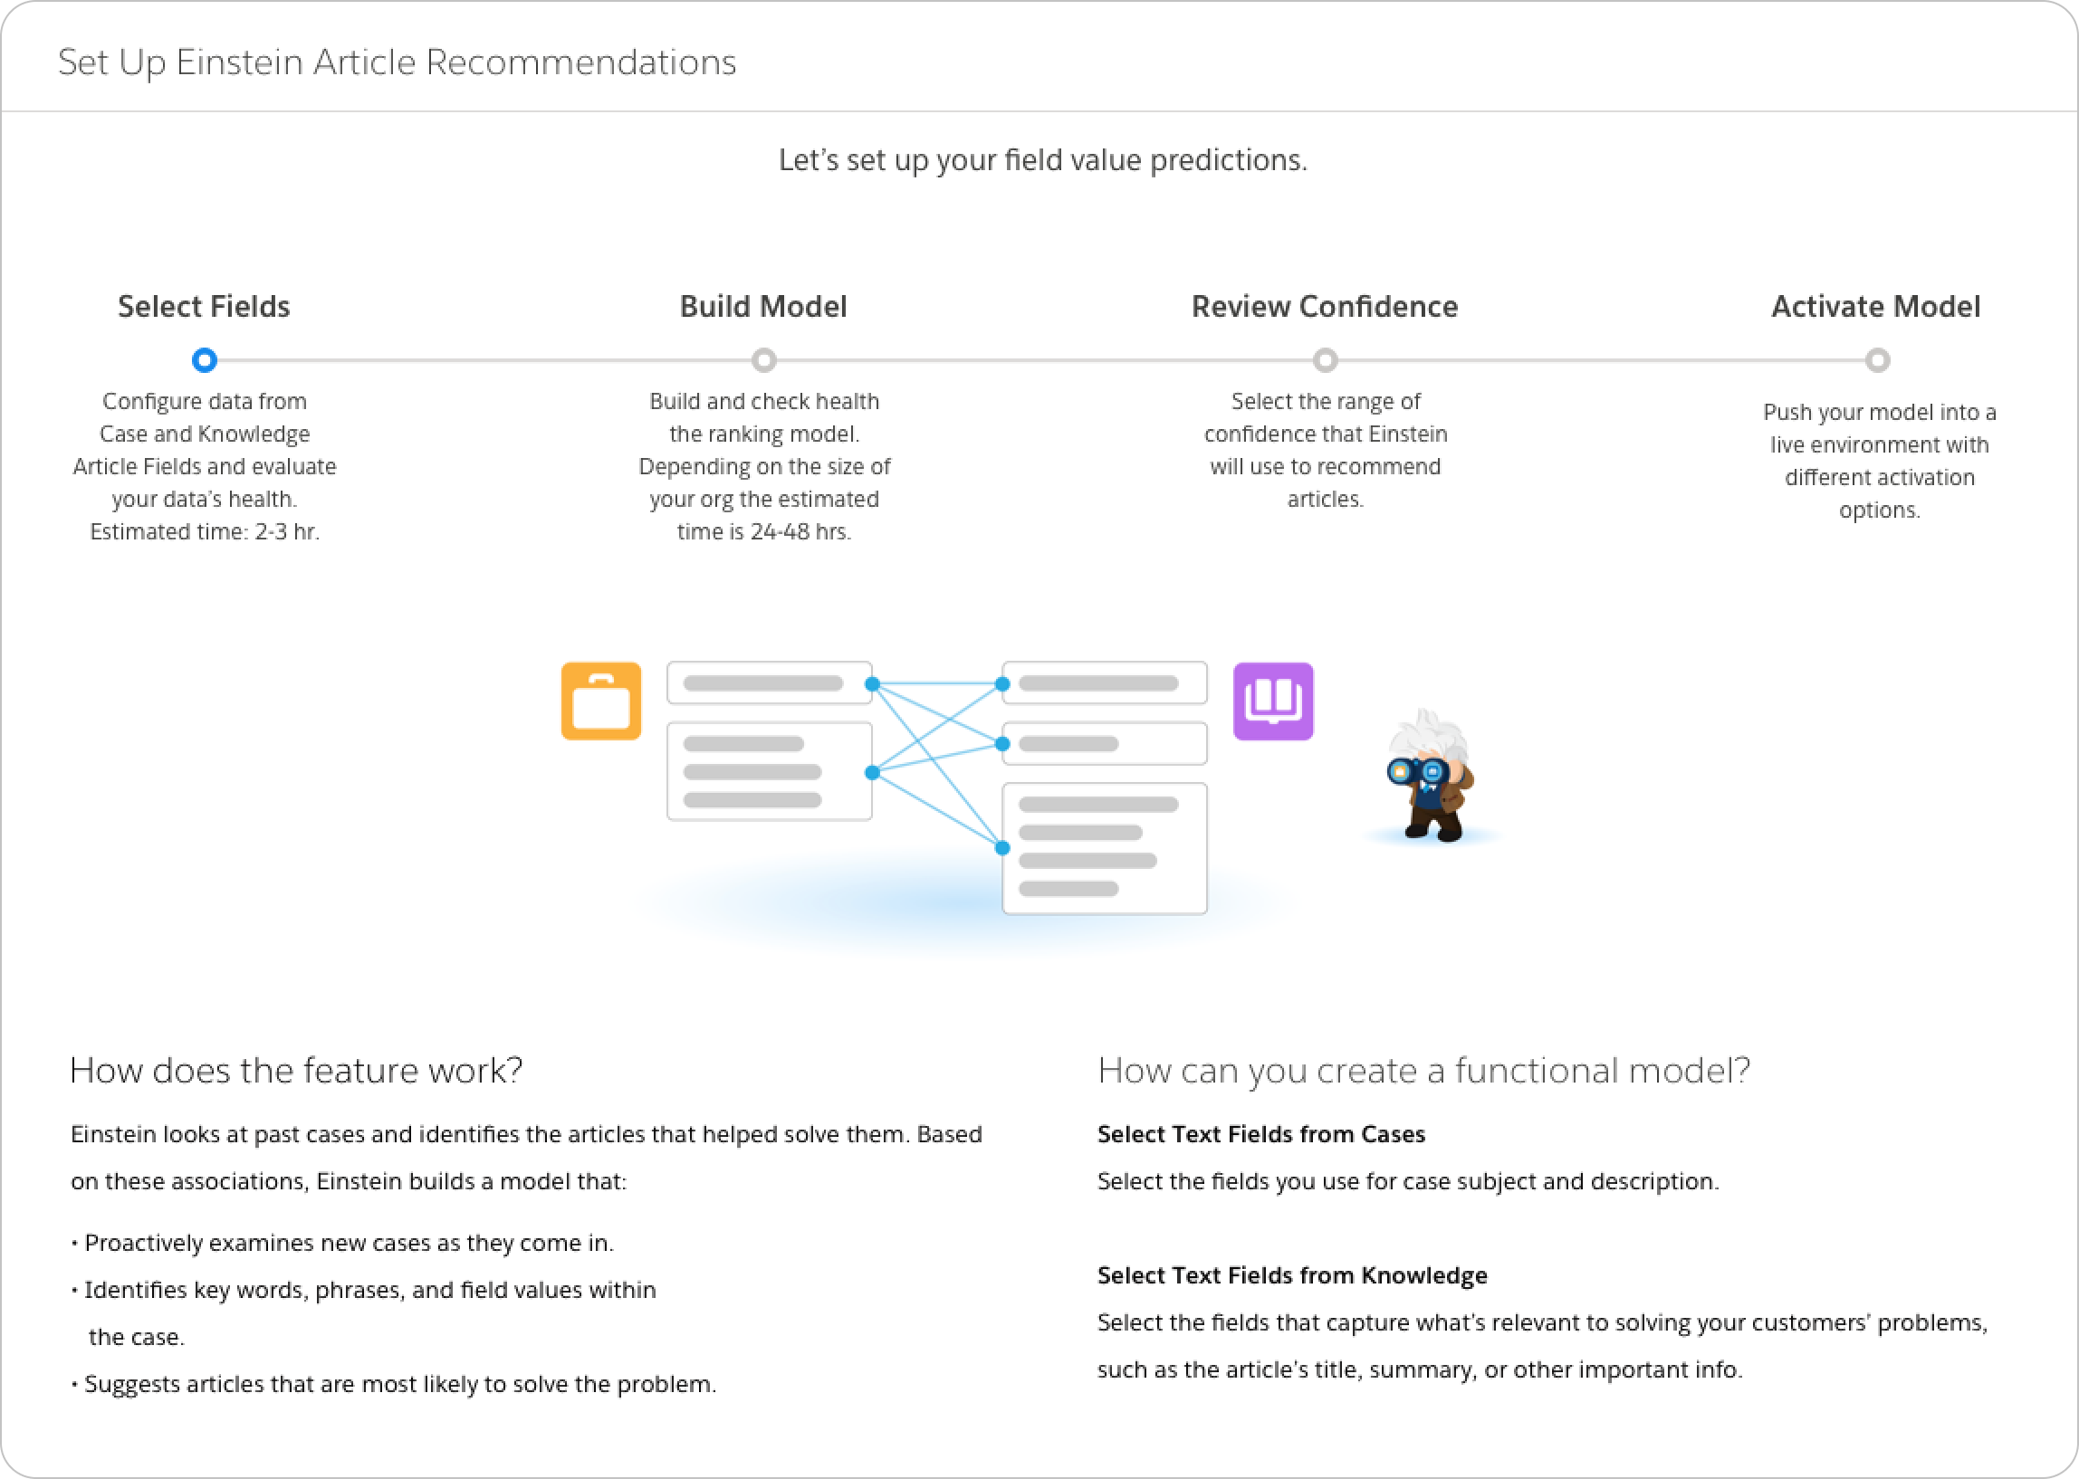Click the "Identifies key words, phrases" bullet
The image size is (2079, 1479).
pyautogui.click(x=363, y=1313)
